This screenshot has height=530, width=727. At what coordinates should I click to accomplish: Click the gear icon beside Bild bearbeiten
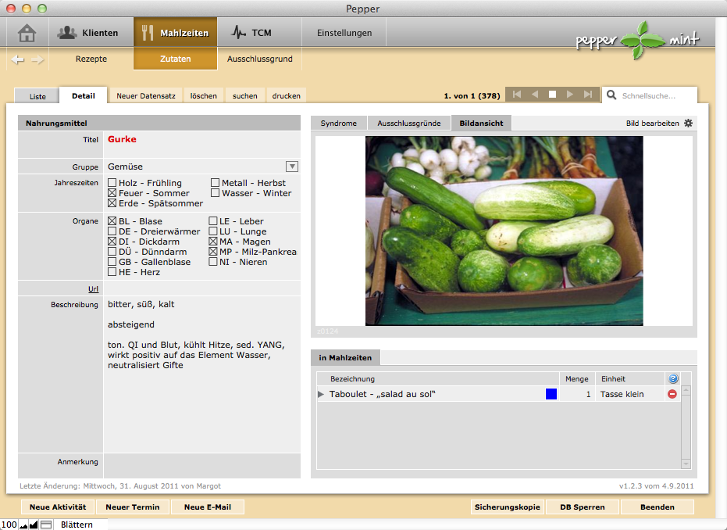[x=688, y=124]
